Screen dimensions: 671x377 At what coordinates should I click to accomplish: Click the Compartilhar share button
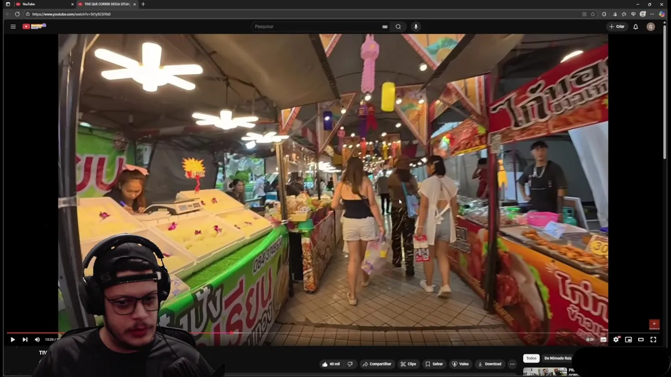click(377, 364)
